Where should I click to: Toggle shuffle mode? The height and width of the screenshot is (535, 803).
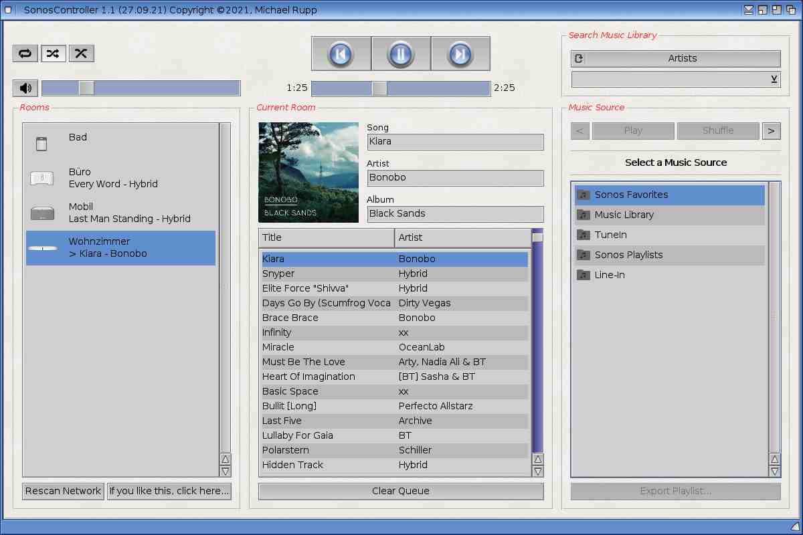54,53
